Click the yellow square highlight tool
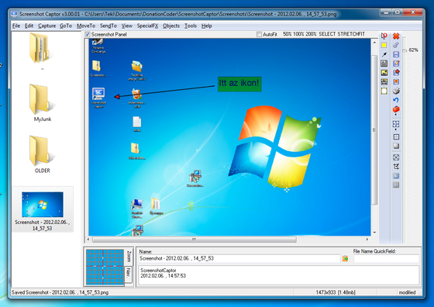 click(x=384, y=45)
